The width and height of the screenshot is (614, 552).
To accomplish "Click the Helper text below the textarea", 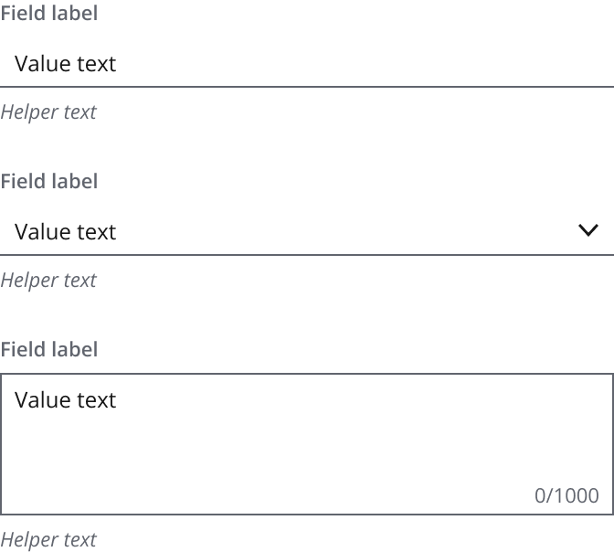I will (x=48, y=539).
